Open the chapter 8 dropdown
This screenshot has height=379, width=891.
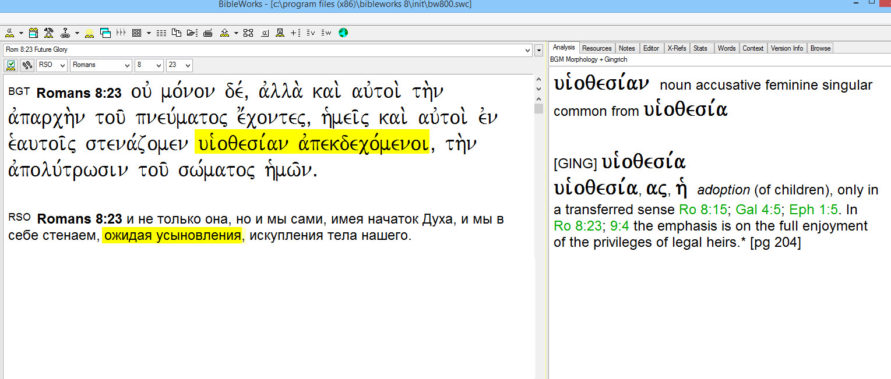149,65
